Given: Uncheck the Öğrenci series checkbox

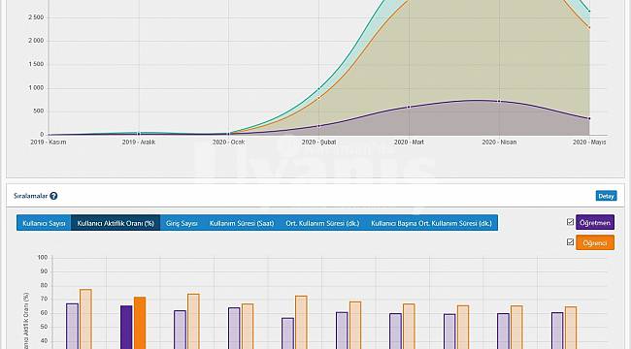Looking at the screenshot, I should [570, 242].
